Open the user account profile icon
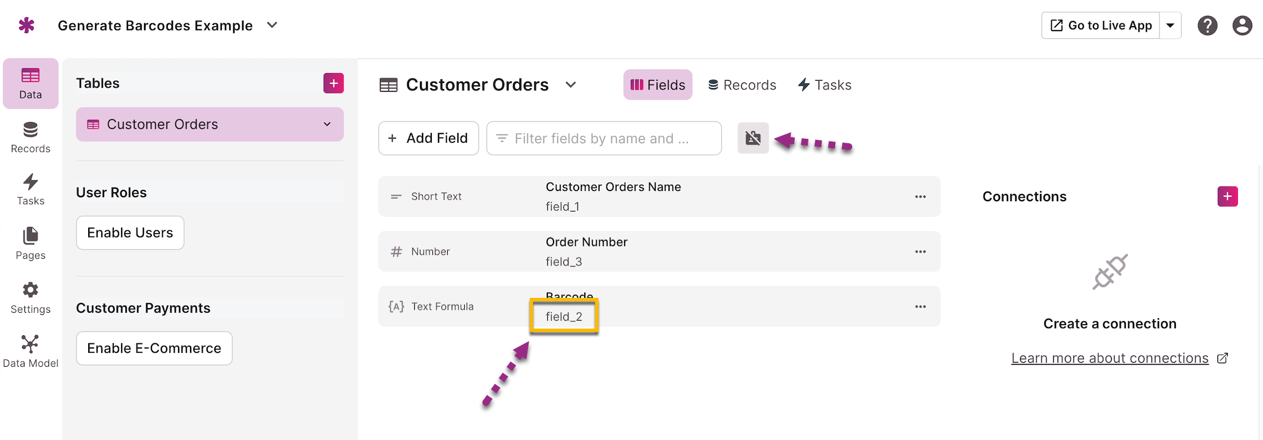This screenshot has height=440, width=1263. tap(1242, 26)
